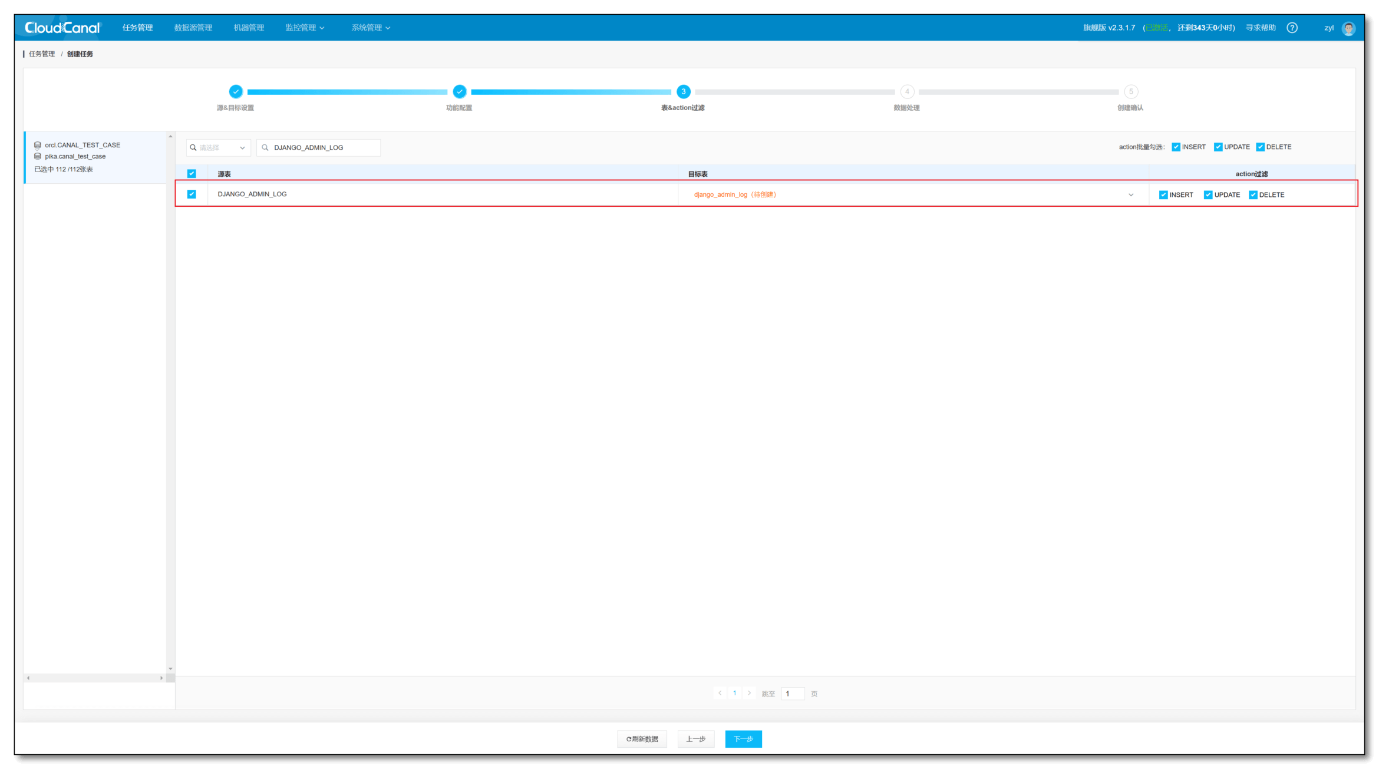Uncheck batch DELETE action checkbox
This screenshot has width=1379, height=769.
pyautogui.click(x=1260, y=147)
